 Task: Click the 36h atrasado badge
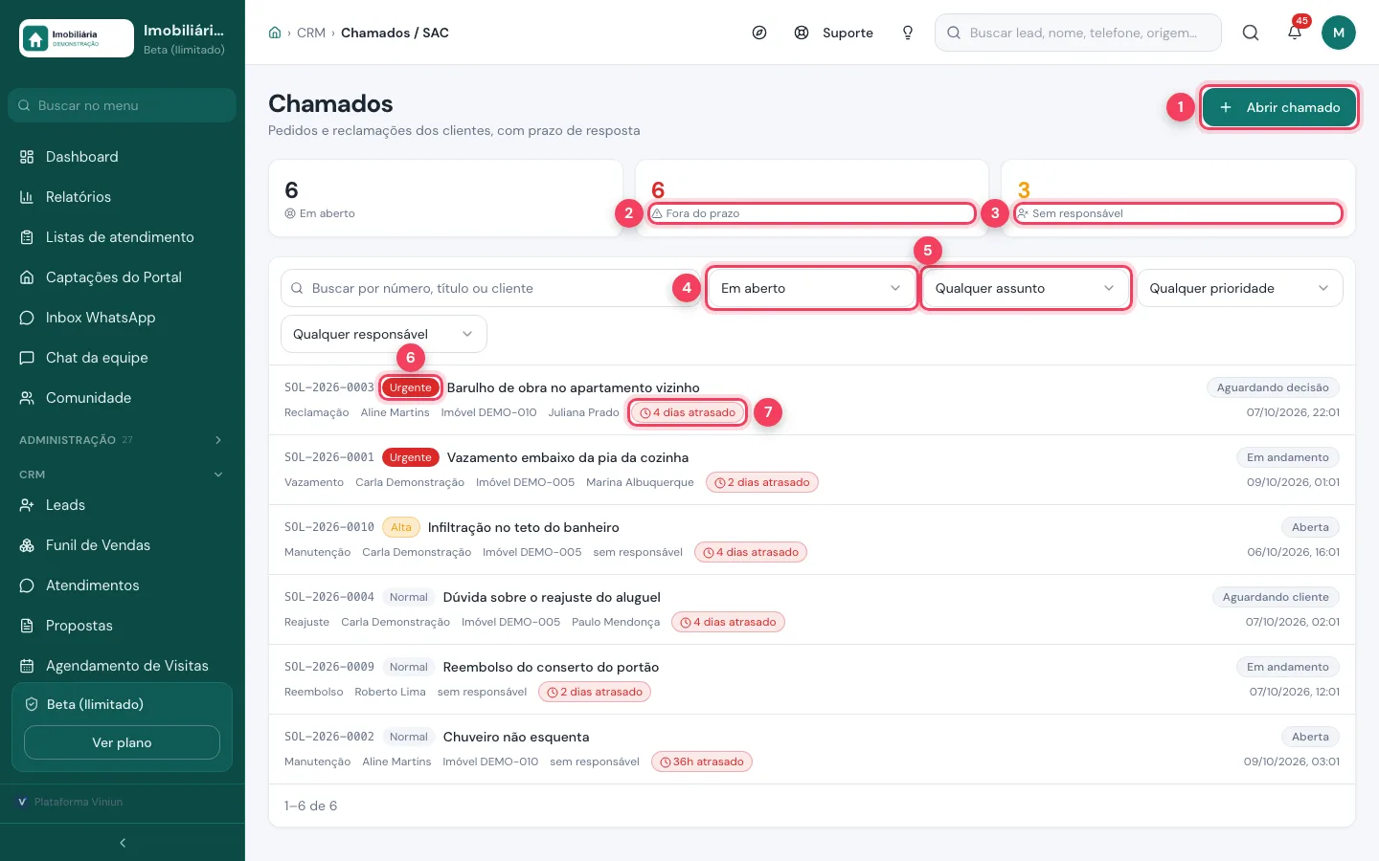(702, 762)
